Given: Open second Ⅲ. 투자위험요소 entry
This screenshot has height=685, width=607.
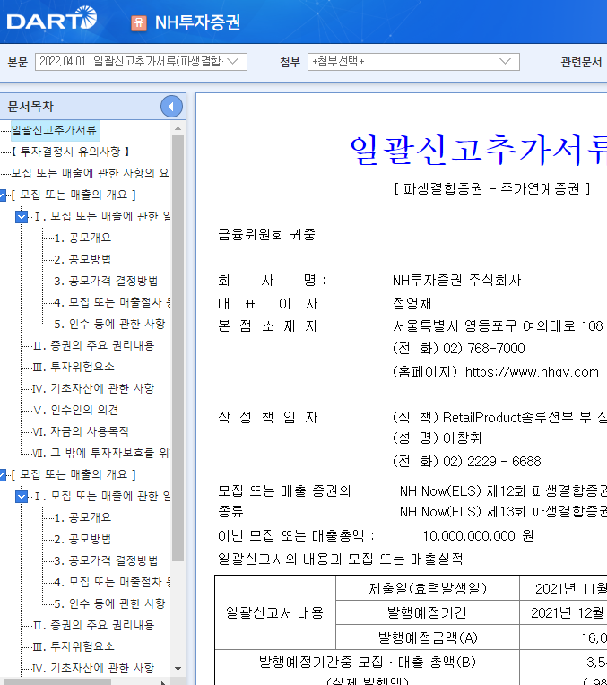Looking at the screenshot, I should [x=74, y=646].
